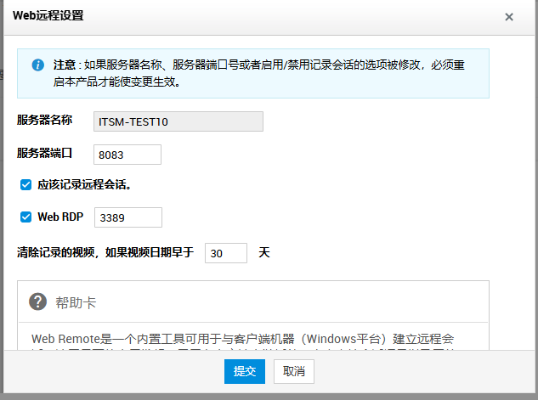The height and width of the screenshot is (400, 538).
Task: Click the blue info icon beside 注意
Action: (37, 65)
